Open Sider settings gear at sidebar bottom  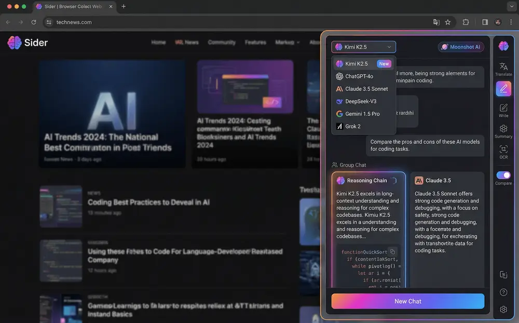[x=503, y=309]
